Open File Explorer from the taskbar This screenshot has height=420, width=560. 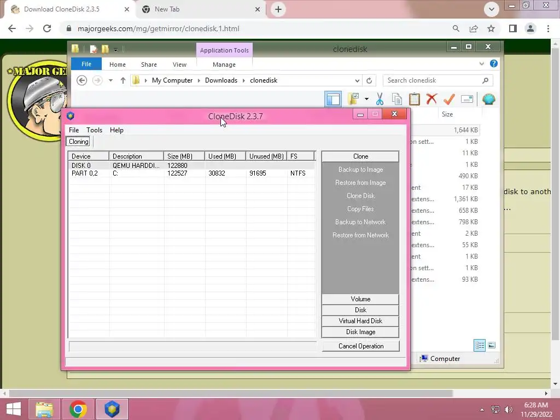(x=44, y=409)
